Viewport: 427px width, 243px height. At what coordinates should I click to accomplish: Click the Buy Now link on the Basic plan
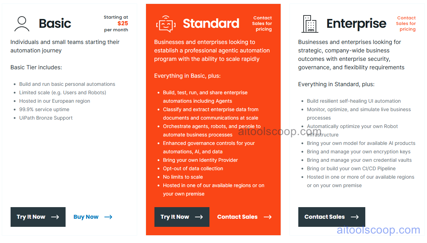(x=86, y=217)
